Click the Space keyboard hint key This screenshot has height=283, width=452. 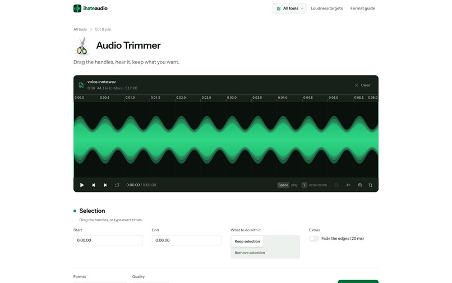coord(283,185)
